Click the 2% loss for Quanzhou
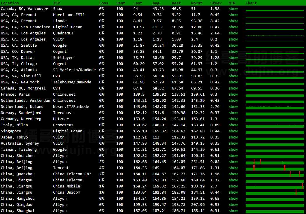Viewport: 306px width, 214px height. point(101,174)
